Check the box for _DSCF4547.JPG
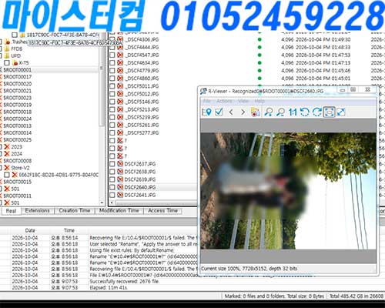This screenshot has width=385, height=308. tap(112, 55)
